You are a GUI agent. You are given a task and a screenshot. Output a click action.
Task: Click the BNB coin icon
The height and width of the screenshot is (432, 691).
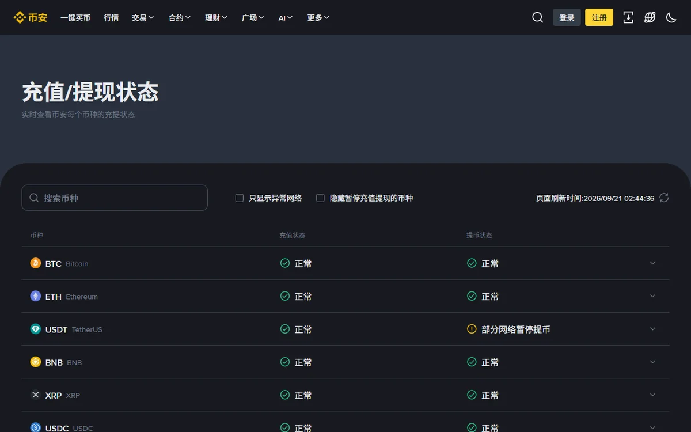[x=36, y=362]
